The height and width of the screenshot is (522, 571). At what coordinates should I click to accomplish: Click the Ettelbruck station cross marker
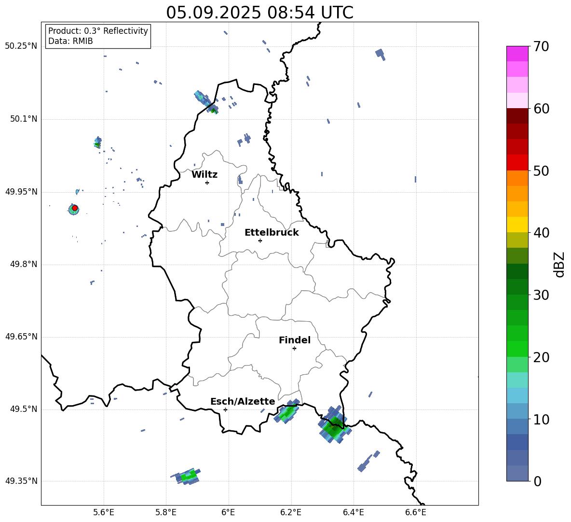(x=260, y=240)
